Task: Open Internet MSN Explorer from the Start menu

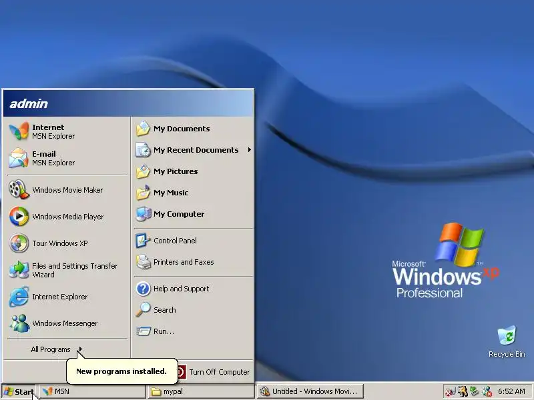Action: [x=67, y=131]
